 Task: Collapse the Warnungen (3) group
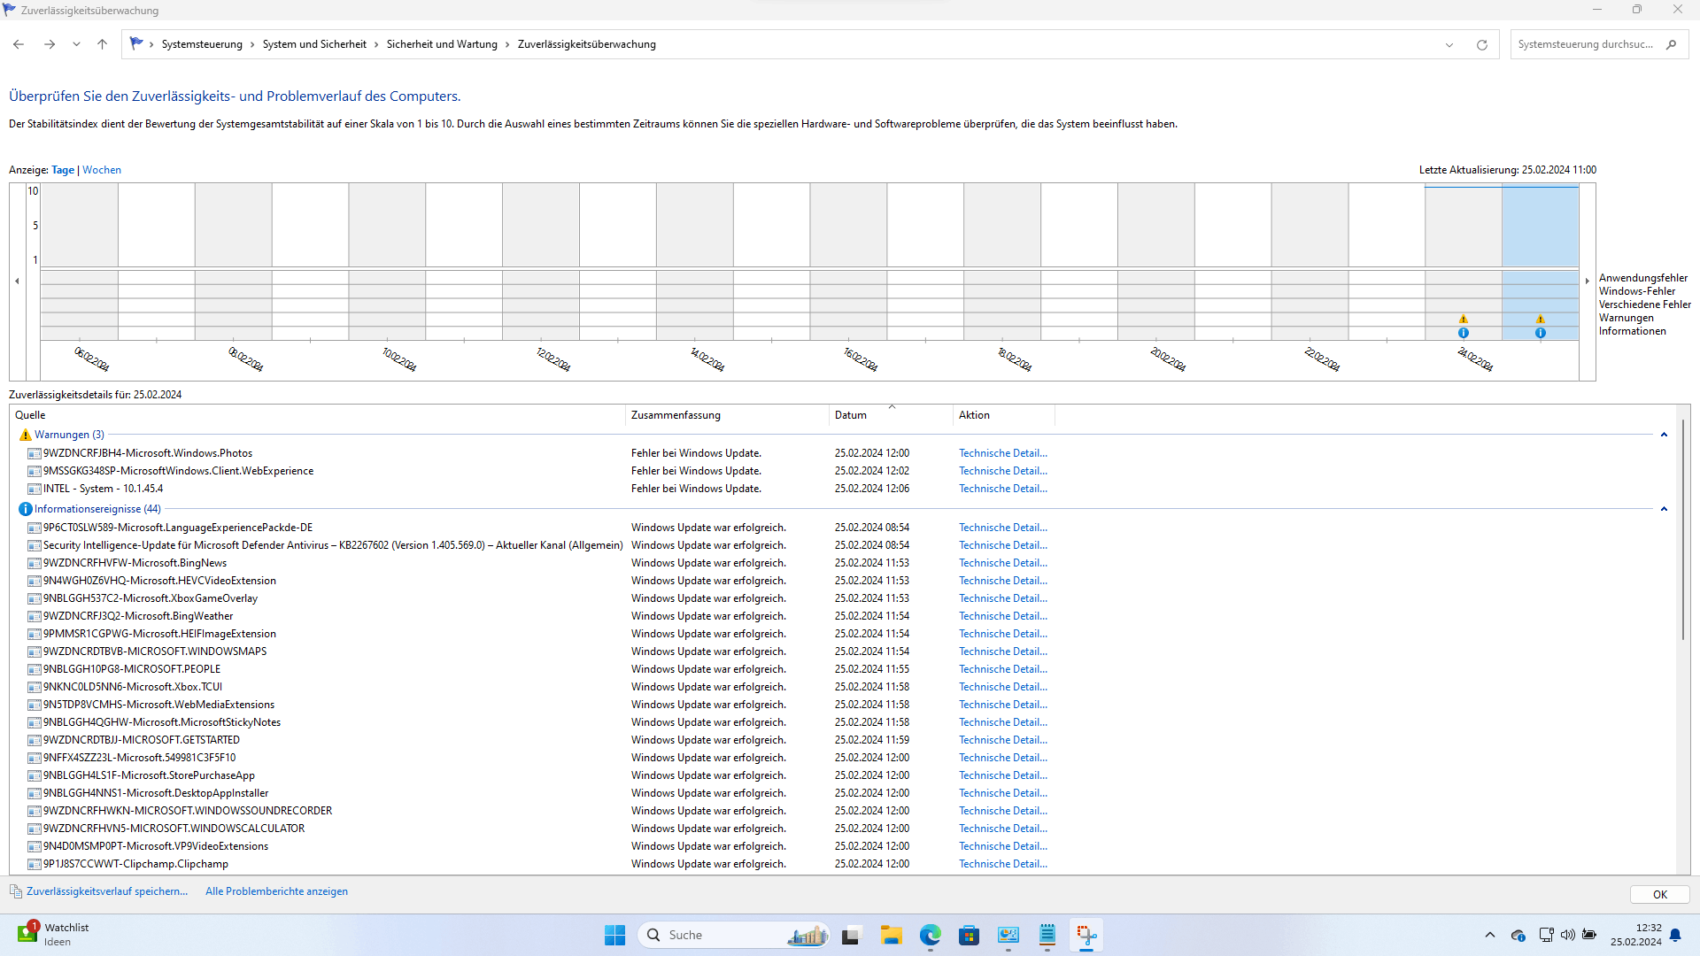click(x=1664, y=435)
